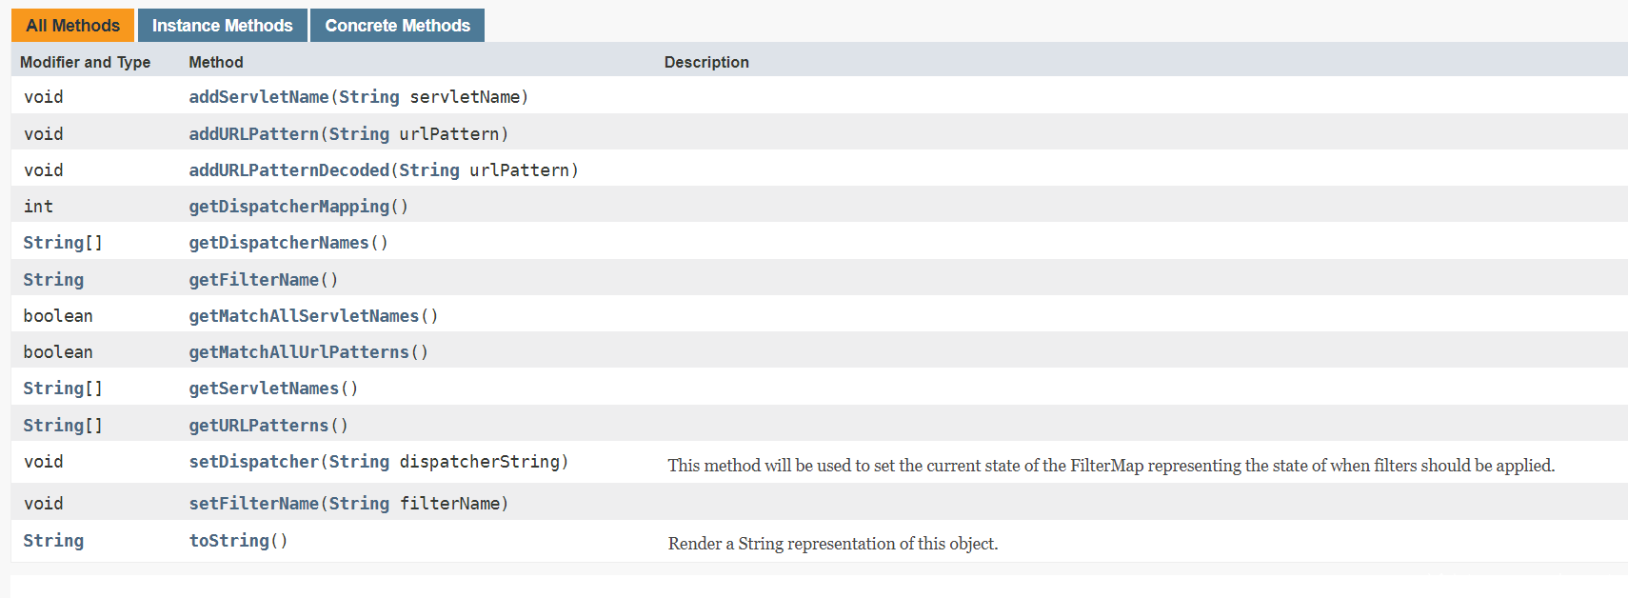This screenshot has width=1628, height=598.
Task: Select the Concrete Methods tab
Action: [x=397, y=26]
